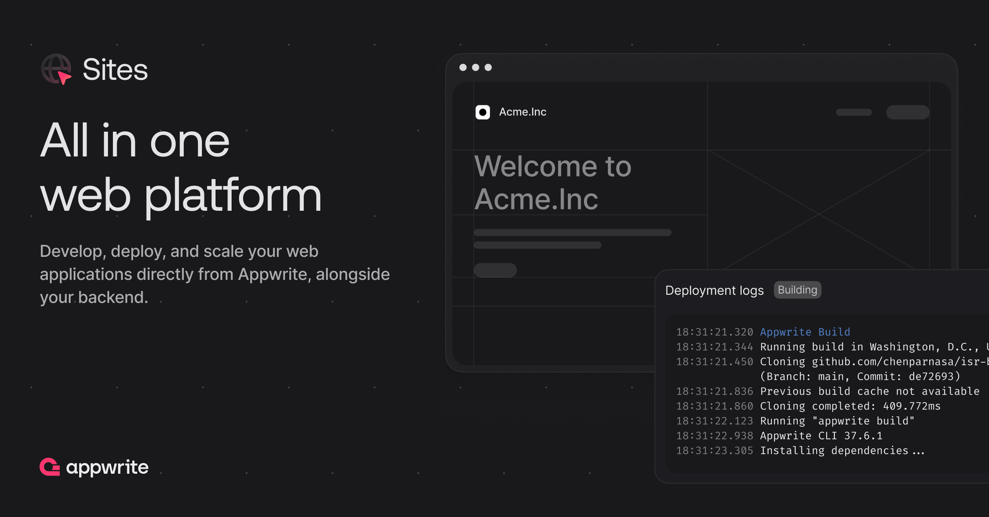Select the blue Appwrite Build log line
The height and width of the screenshot is (517, 989).
[805, 332]
